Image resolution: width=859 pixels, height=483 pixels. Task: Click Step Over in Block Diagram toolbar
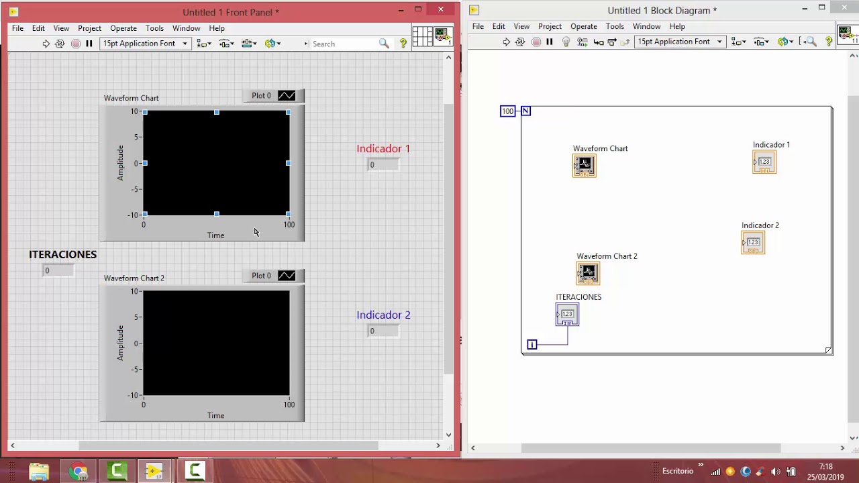pos(611,42)
